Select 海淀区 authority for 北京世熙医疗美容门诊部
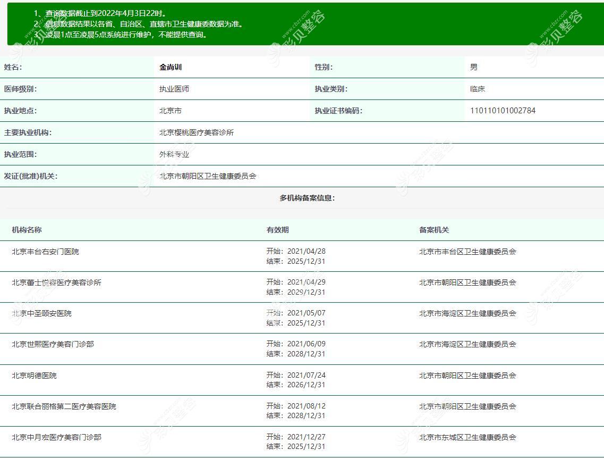Screen dimensions: 604x458 467,344
